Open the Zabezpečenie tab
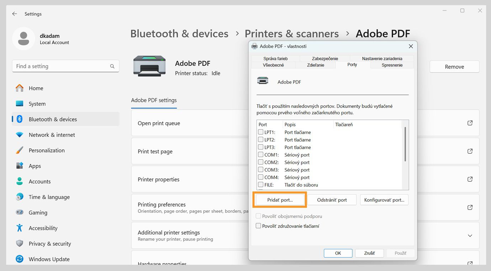 [325, 59]
